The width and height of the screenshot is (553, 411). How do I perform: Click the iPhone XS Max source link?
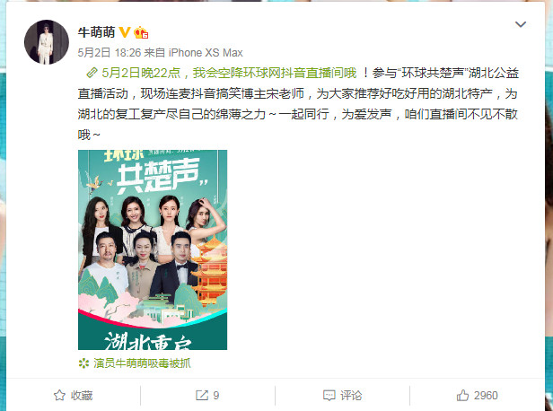coord(206,53)
